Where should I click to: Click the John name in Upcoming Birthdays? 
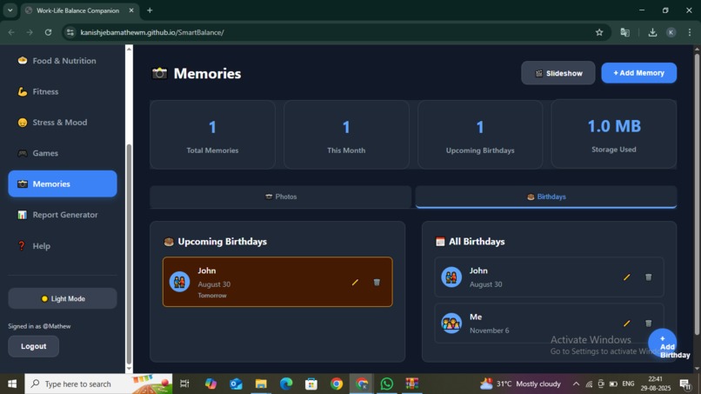(x=206, y=270)
